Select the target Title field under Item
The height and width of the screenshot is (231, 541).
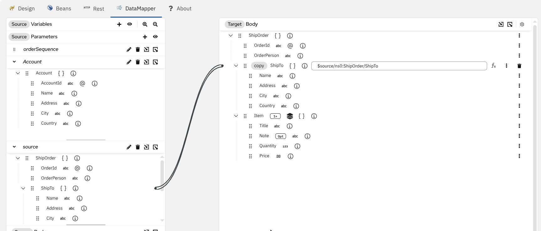coord(264,126)
